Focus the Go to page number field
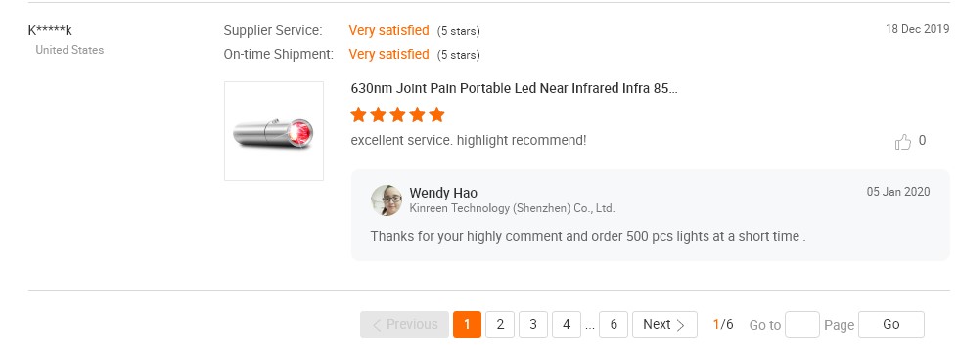 click(x=802, y=325)
